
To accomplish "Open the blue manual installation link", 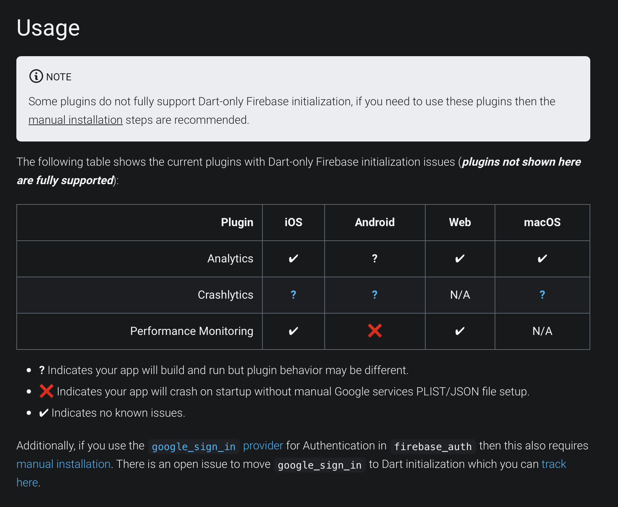I will (63, 464).
